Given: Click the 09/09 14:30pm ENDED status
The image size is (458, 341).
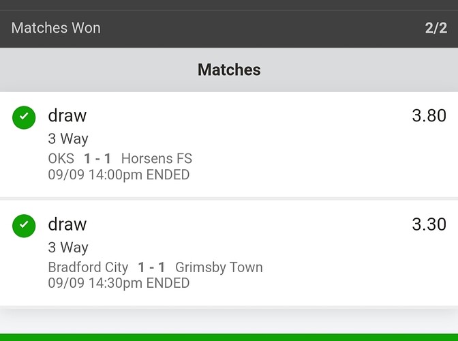Looking at the screenshot, I should (118, 282).
